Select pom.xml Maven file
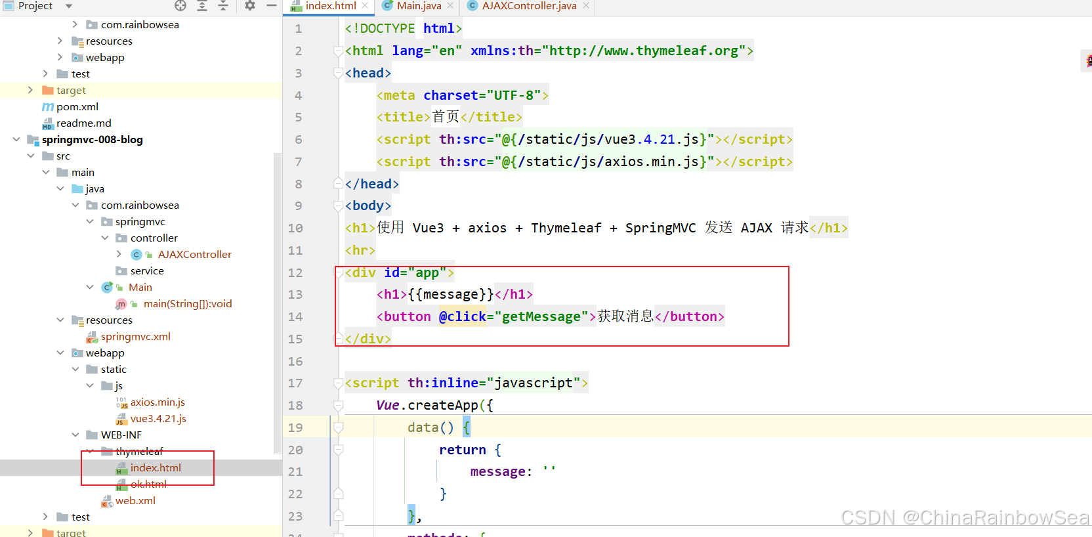Viewport: 1092px width, 537px height. pos(77,106)
